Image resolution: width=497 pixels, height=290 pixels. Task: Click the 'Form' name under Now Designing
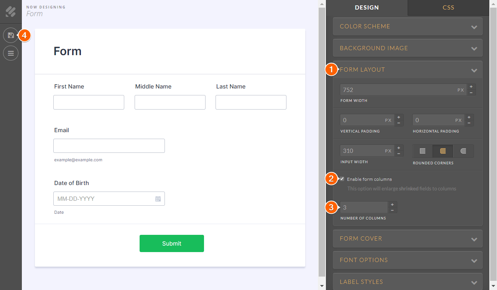click(35, 14)
